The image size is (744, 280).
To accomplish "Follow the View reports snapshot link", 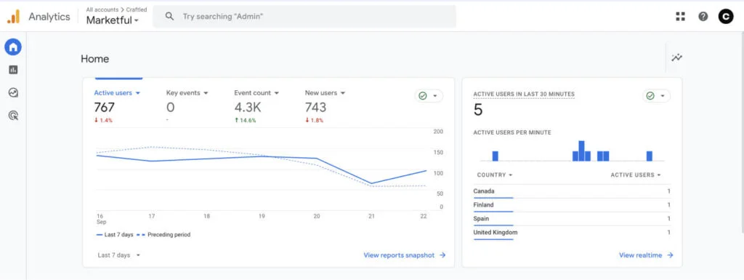I will click(x=405, y=255).
